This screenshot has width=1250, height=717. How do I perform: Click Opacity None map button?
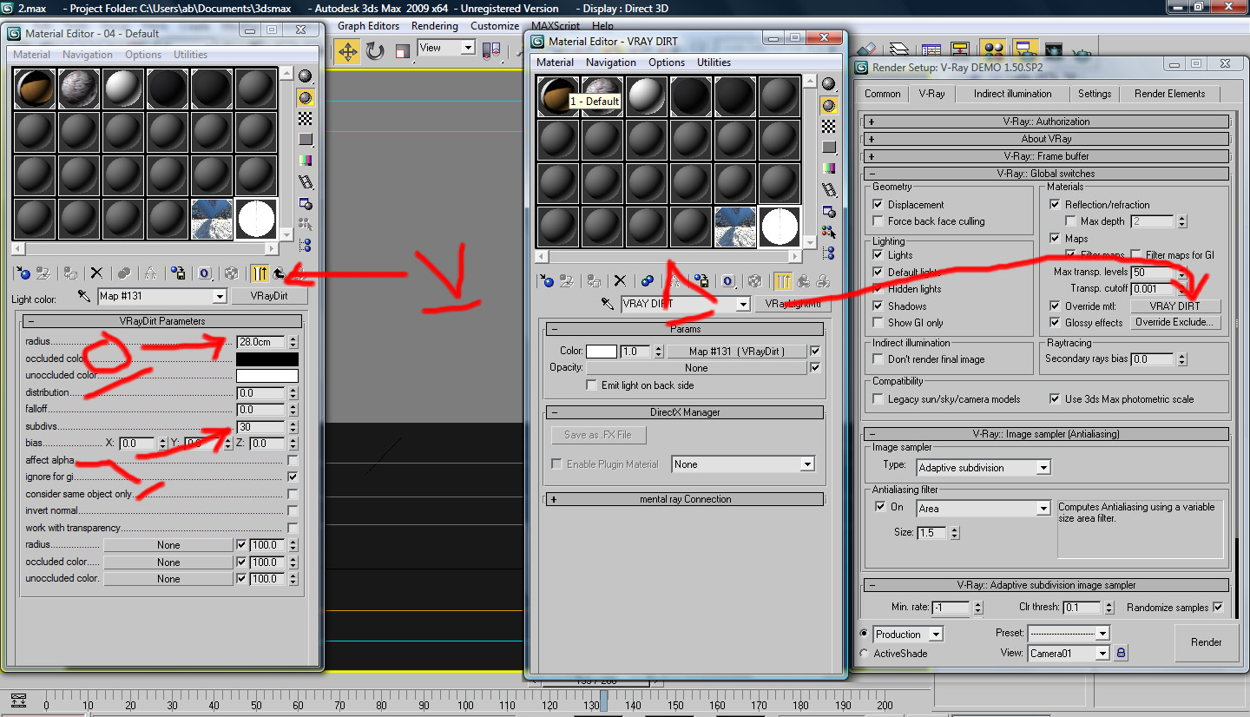pyautogui.click(x=696, y=368)
